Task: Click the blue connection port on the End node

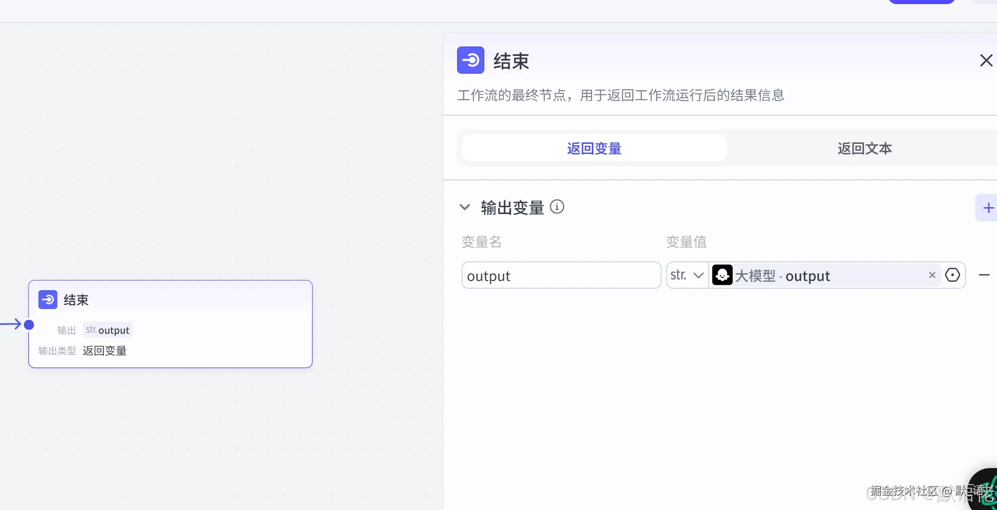Action: pos(28,324)
